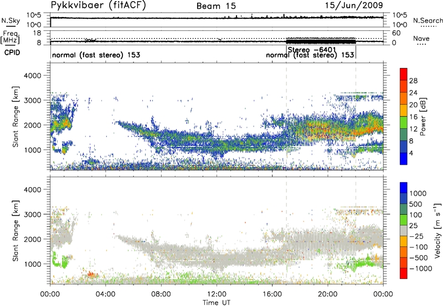This screenshot has width=443, height=306.
Task: Select the 24 tick on Power colorbar
Action: click(413, 93)
